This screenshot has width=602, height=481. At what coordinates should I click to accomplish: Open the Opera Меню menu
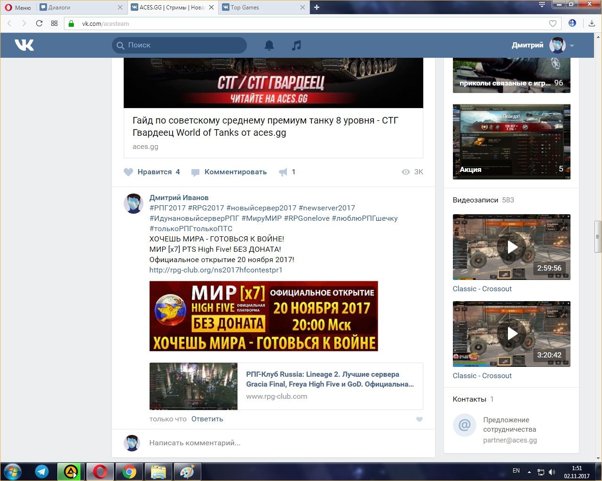(18, 7)
